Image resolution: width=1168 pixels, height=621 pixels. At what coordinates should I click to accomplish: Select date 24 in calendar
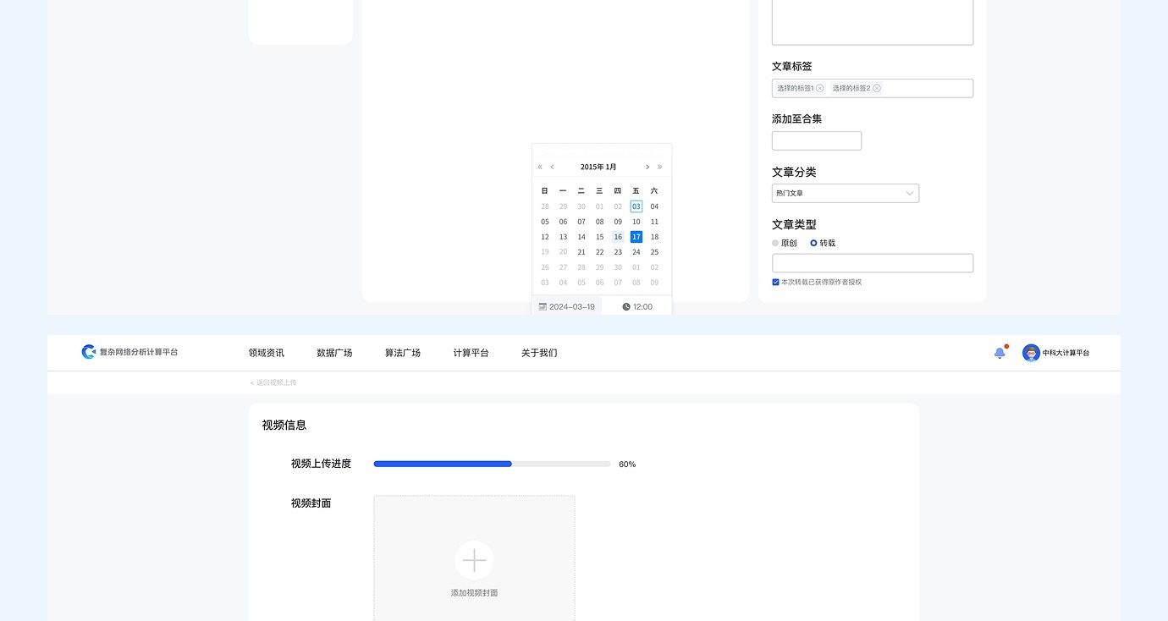coord(636,252)
